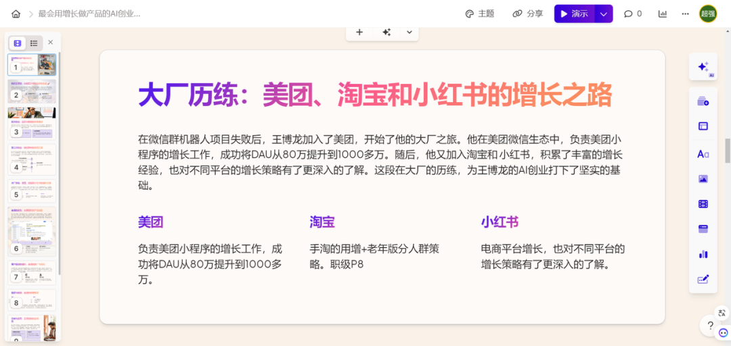This screenshot has width=731, height=346.
Task: Click text 手淘的用增+老年版分人群策略
Action: (x=374, y=256)
